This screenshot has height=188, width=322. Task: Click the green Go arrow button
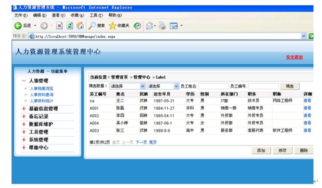pos(311,36)
